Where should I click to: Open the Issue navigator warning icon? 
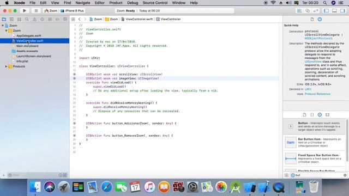tap(34, 20)
